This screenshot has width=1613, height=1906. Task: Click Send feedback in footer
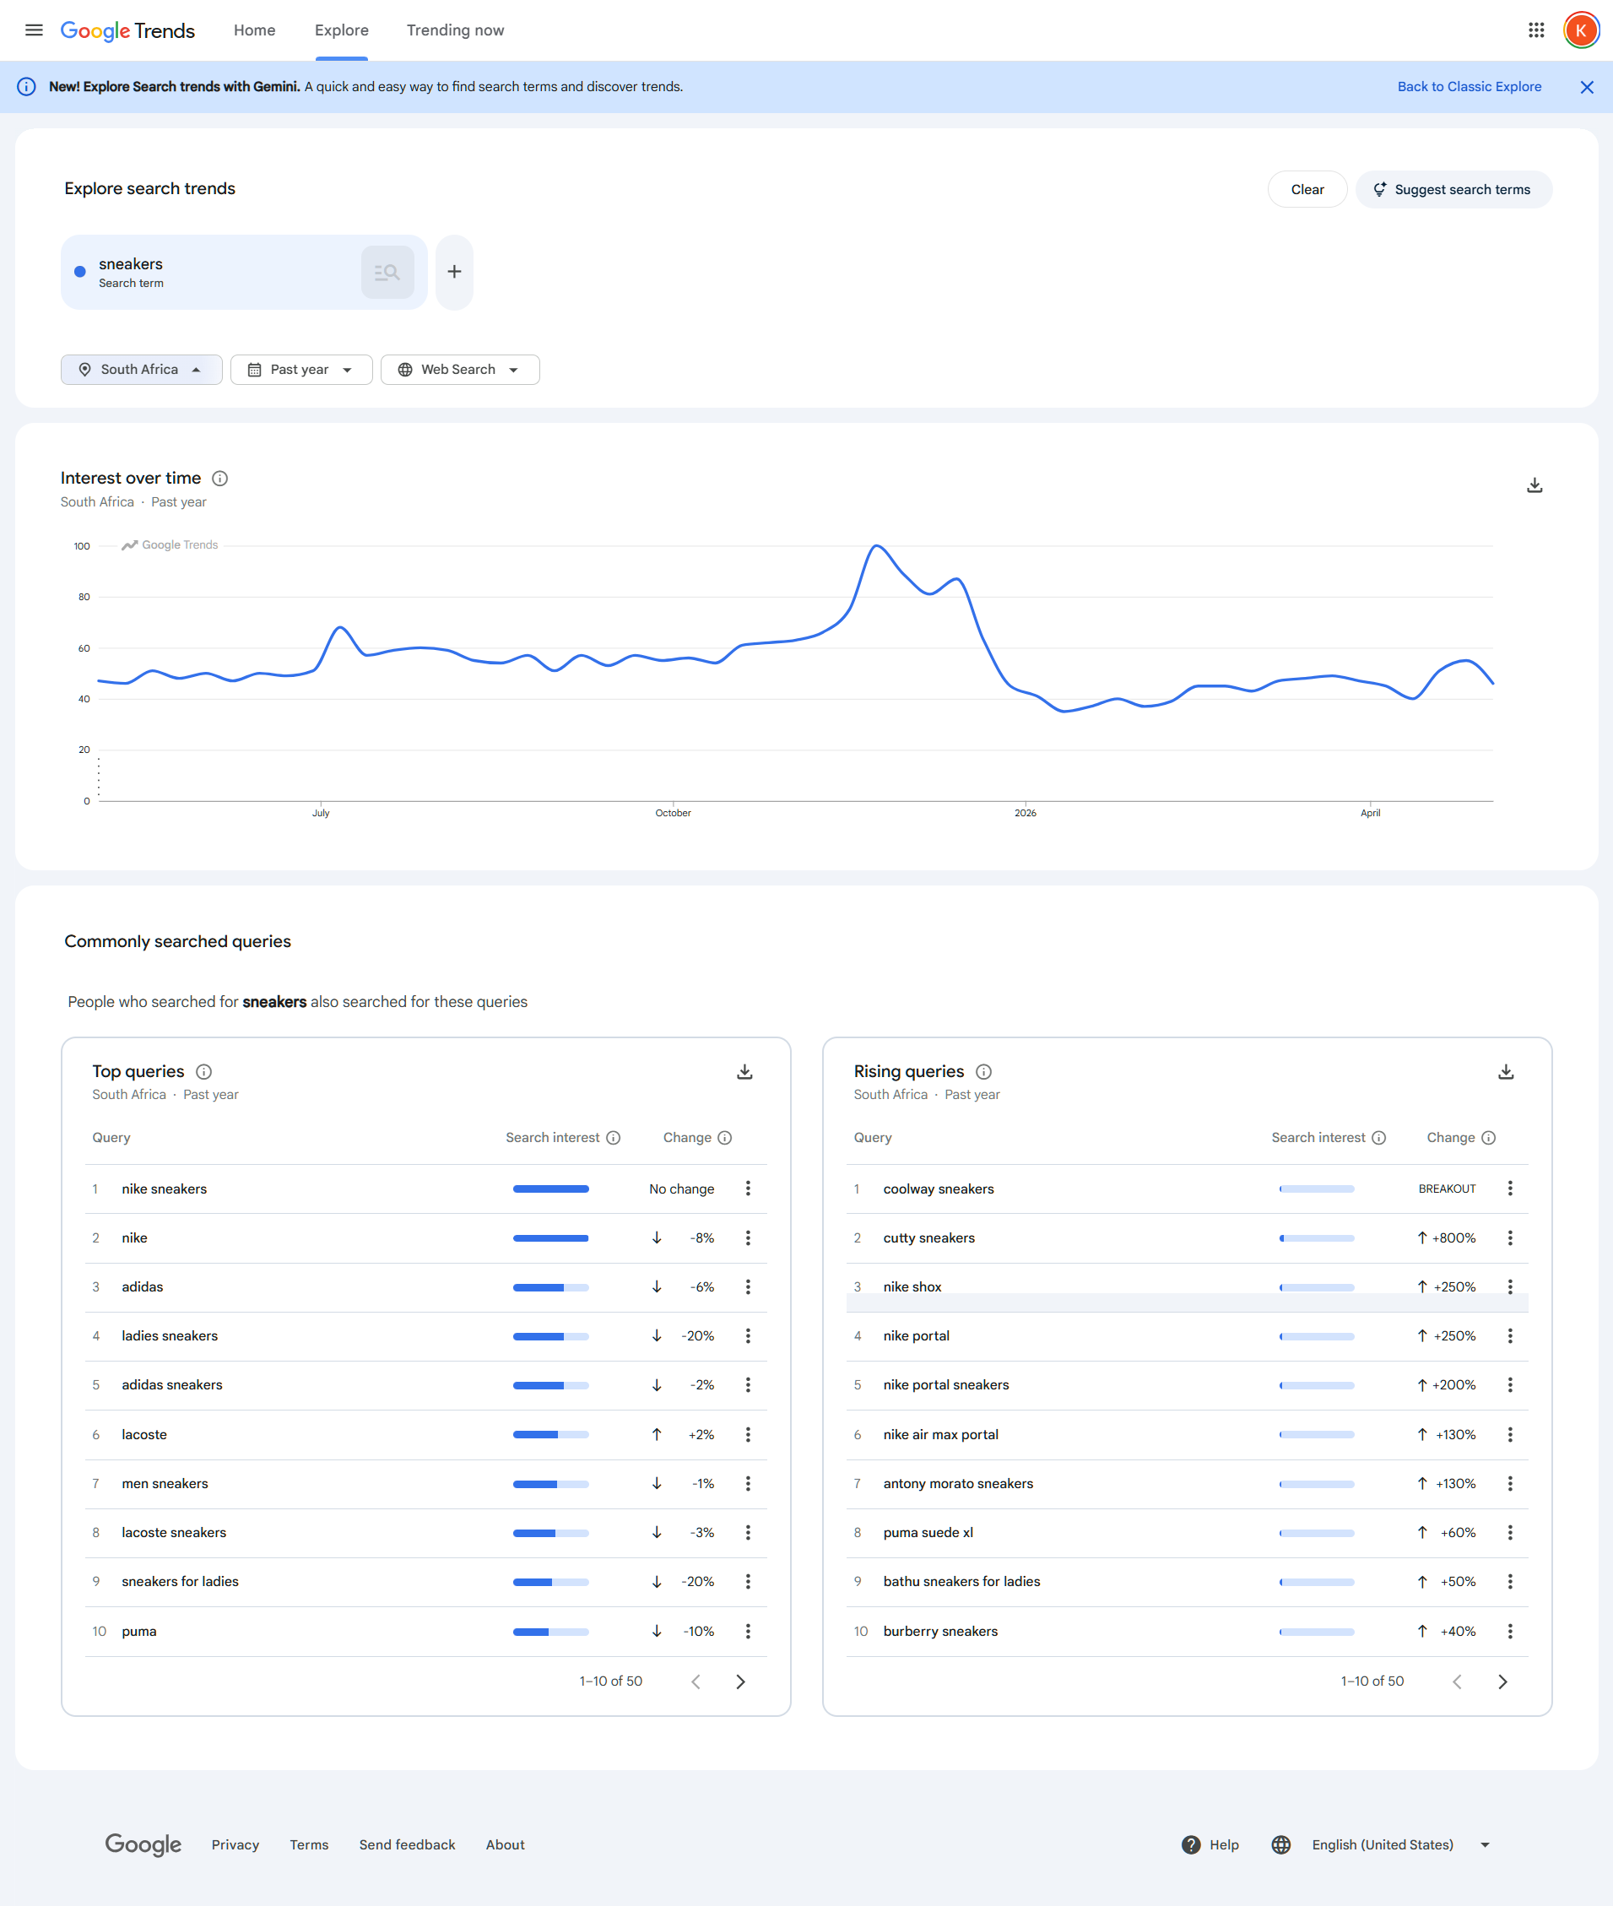[407, 1844]
